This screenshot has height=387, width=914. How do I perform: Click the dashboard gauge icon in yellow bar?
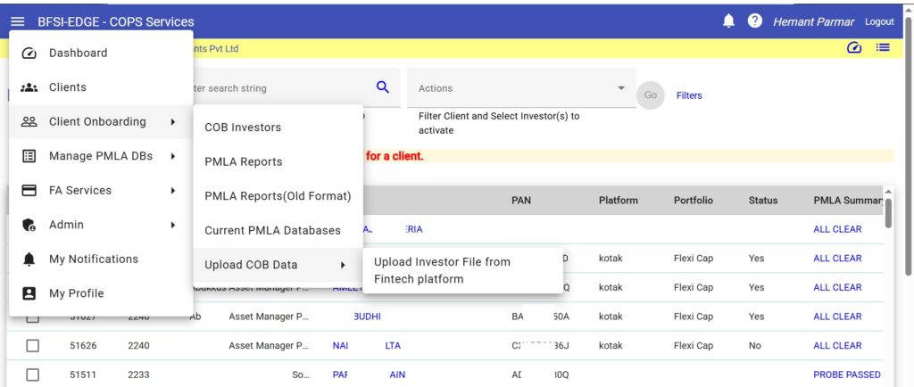854,48
